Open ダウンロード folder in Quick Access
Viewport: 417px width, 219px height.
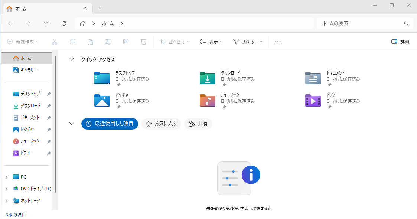(227, 78)
